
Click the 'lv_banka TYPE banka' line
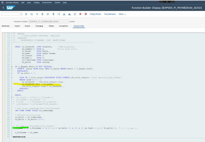coord(35,51)
